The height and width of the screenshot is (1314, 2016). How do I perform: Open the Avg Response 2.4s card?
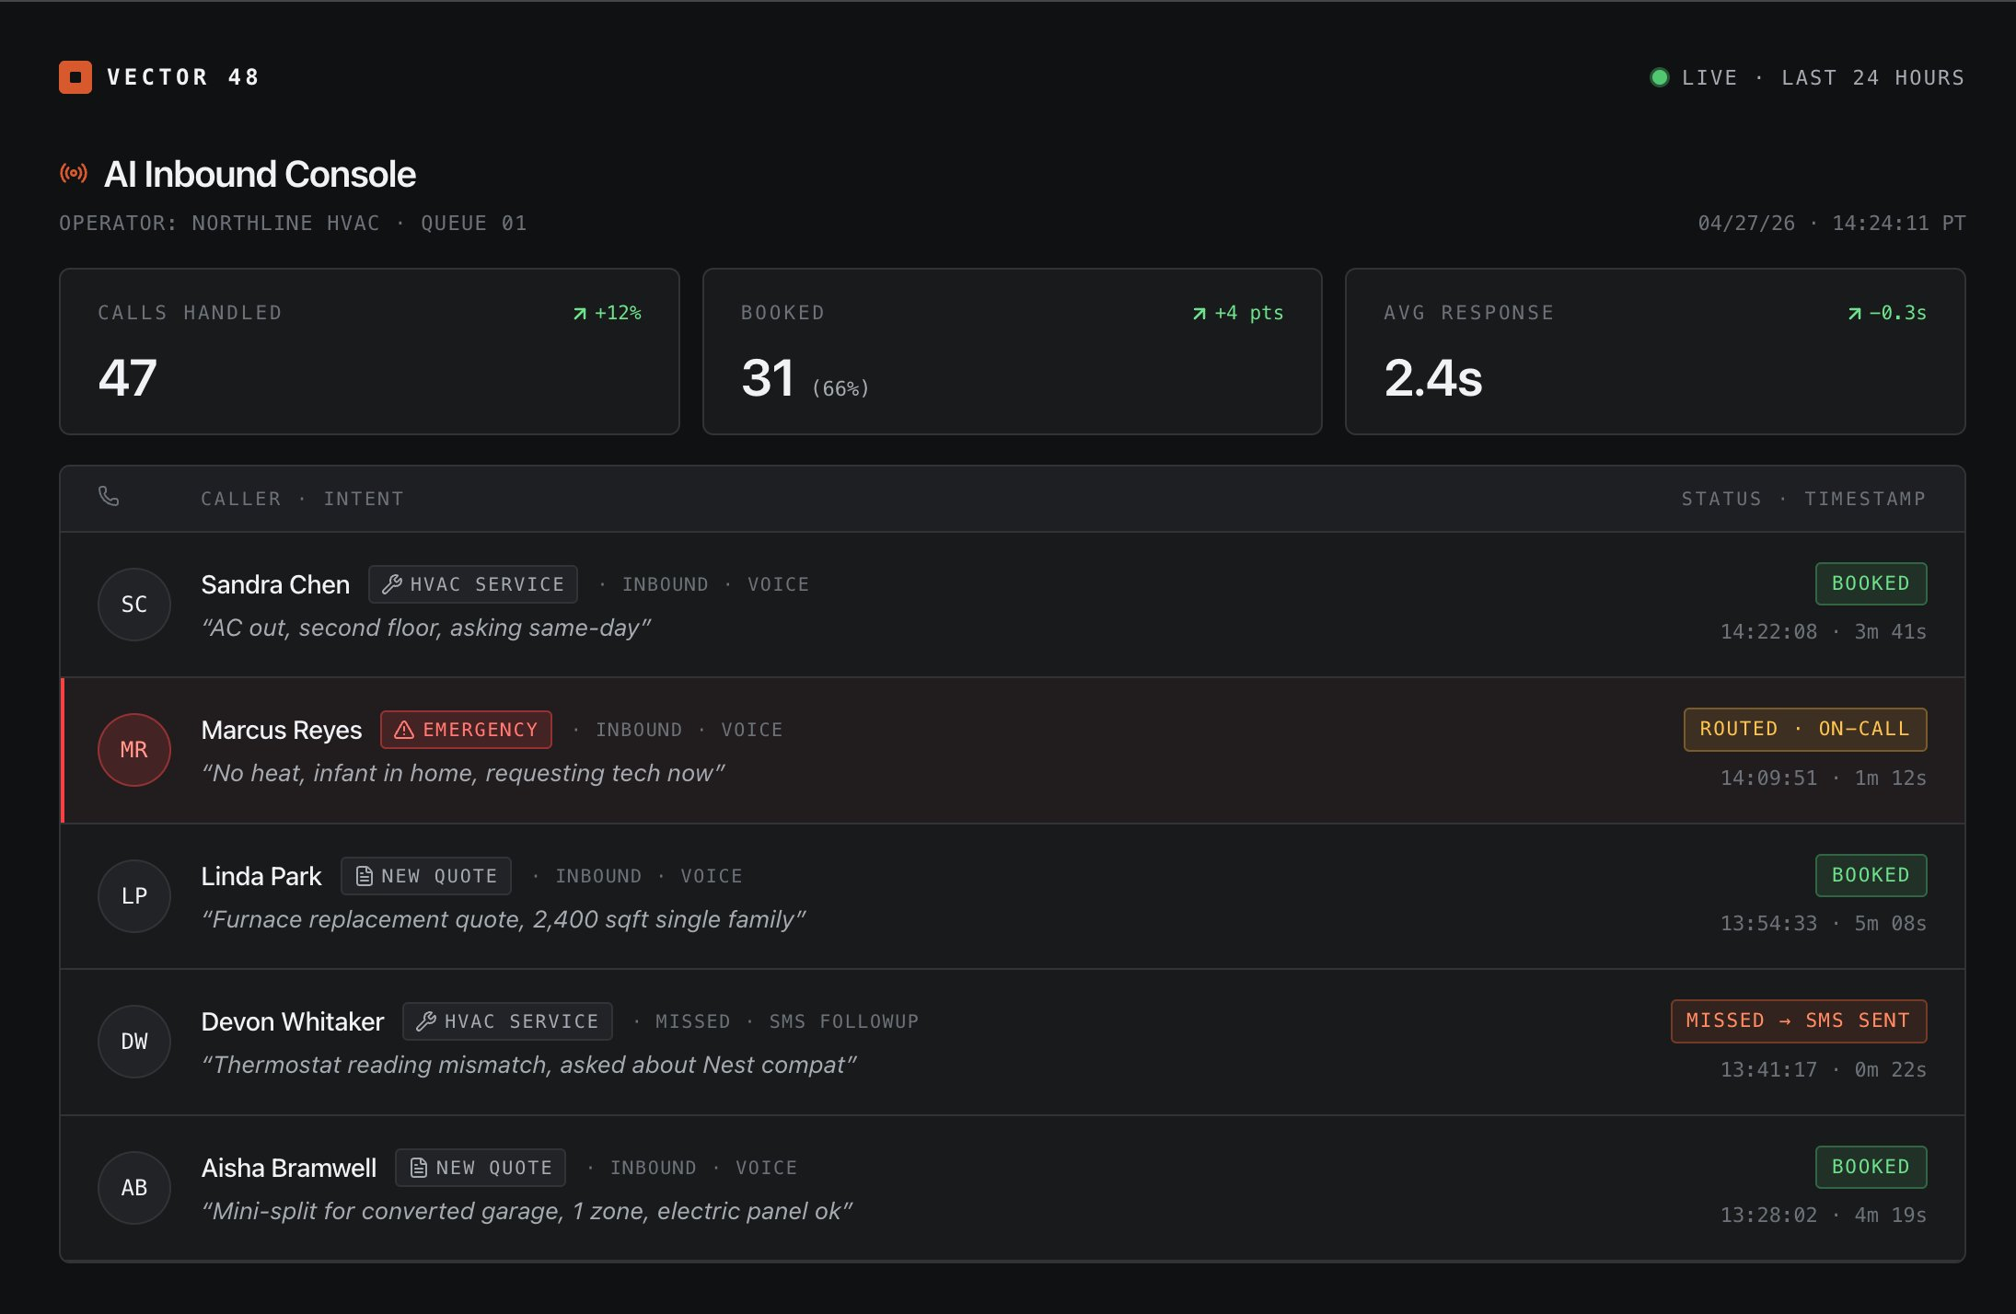click(x=1654, y=352)
